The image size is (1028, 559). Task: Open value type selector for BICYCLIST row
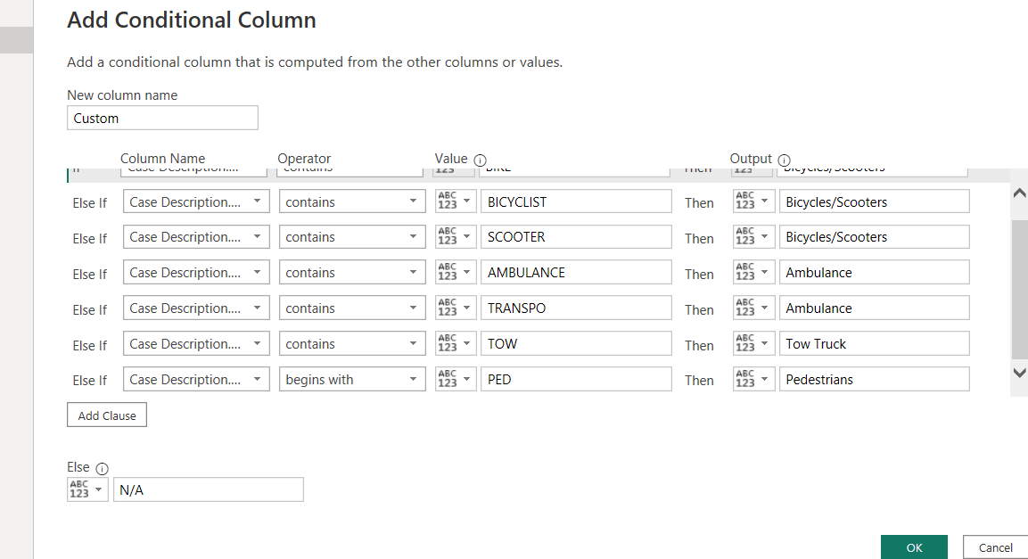click(x=455, y=201)
